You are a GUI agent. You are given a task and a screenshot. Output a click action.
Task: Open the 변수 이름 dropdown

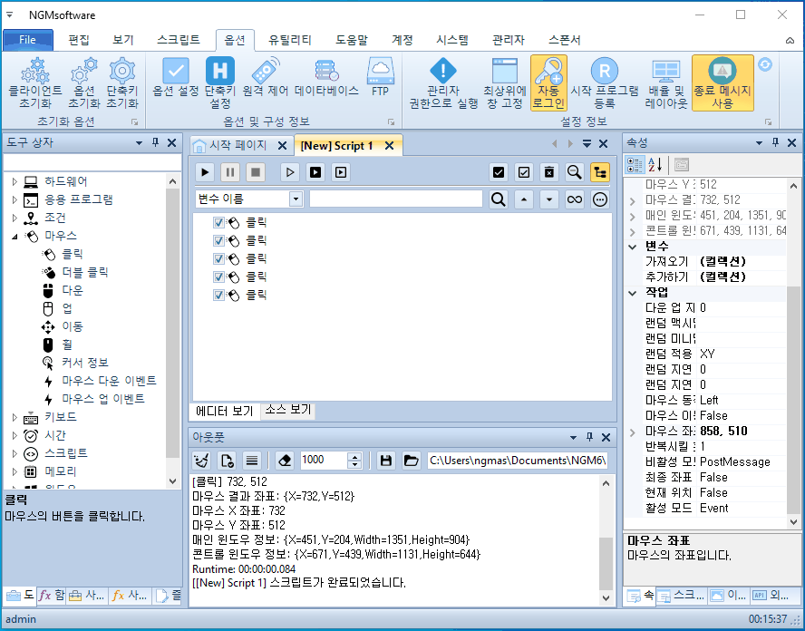pyautogui.click(x=296, y=199)
